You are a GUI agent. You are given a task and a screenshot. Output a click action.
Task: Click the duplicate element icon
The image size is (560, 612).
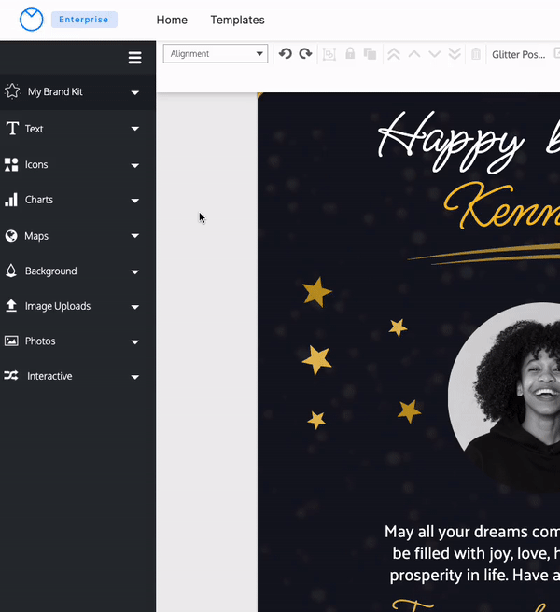tap(370, 54)
